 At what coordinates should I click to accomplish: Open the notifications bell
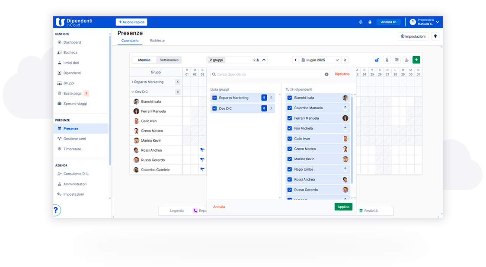click(361, 22)
